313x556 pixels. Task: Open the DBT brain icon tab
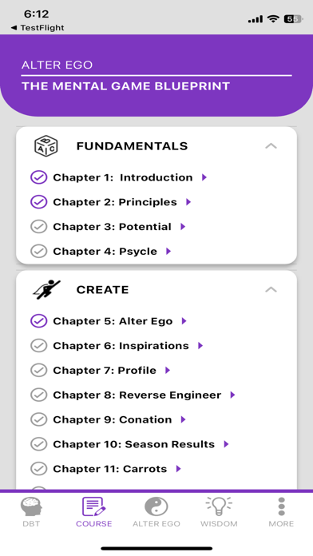point(31,506)
